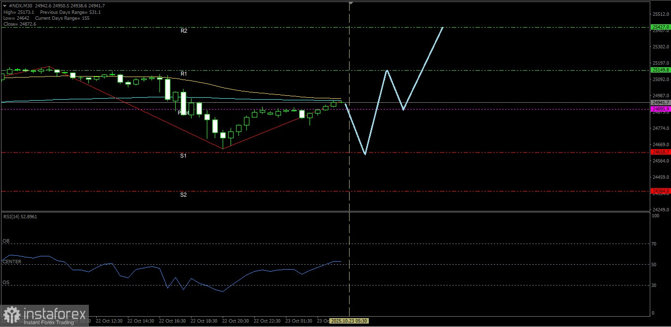The width and height of the screenshot is (671, 327).
Task: Click the RSI scale value 50
Action: coord(655,265)
